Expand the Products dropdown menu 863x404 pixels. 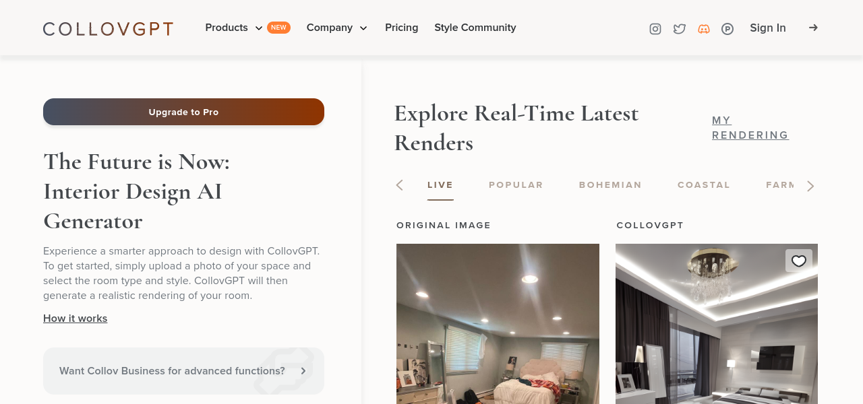point(234,28)
